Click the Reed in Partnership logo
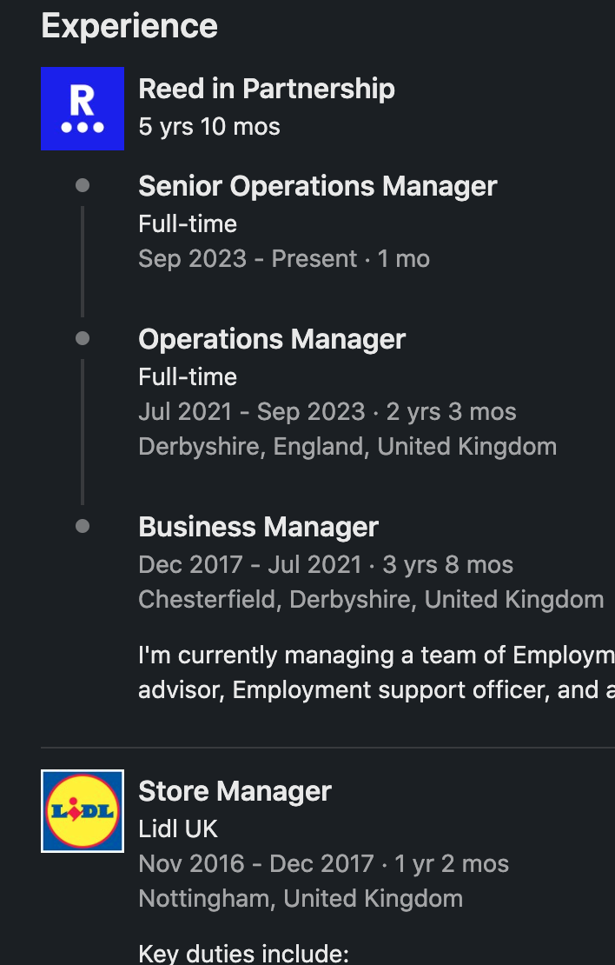 tap(83, 109)
